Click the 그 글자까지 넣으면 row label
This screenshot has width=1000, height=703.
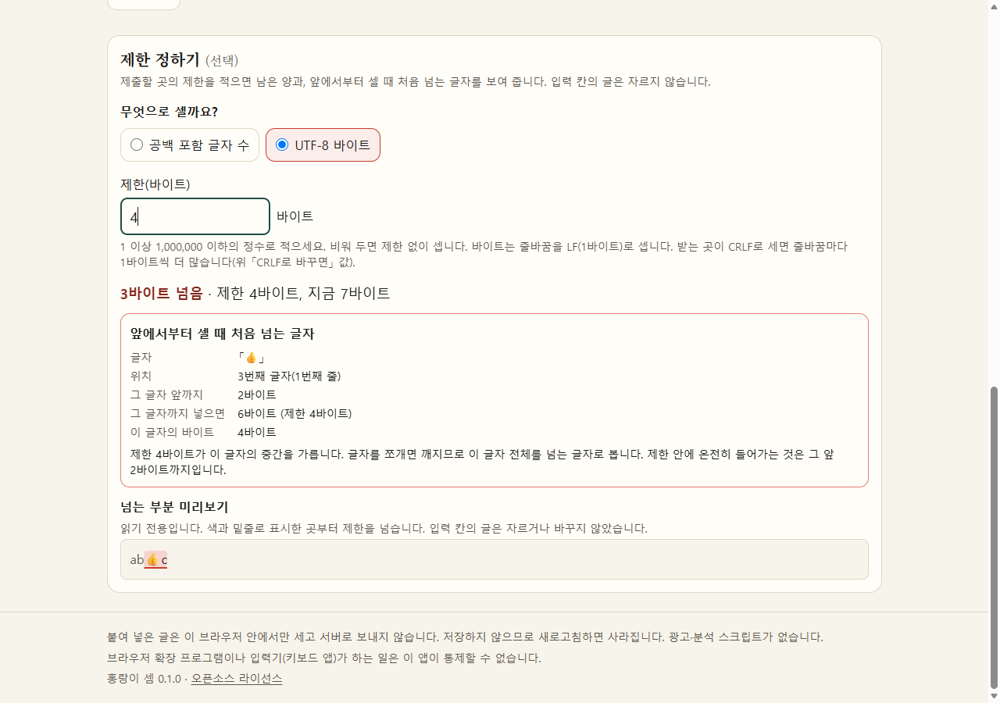[177, 413]
